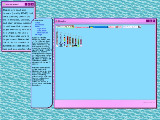Open the Blinkies collection link
160x120 pixels.
coord(37,27)
